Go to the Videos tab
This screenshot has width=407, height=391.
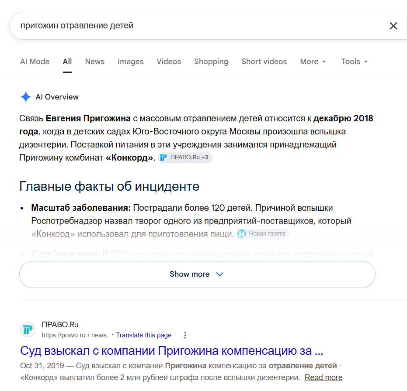(169, 62)
